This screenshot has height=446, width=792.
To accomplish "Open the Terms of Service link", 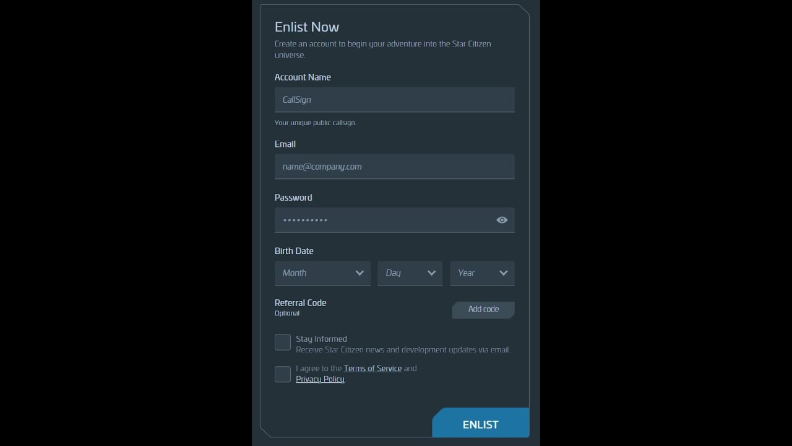I will 372,368.
